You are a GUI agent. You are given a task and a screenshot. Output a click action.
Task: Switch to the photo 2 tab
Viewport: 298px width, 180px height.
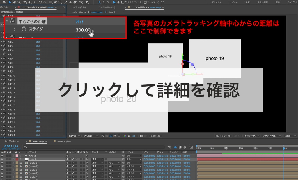point(112,13)
